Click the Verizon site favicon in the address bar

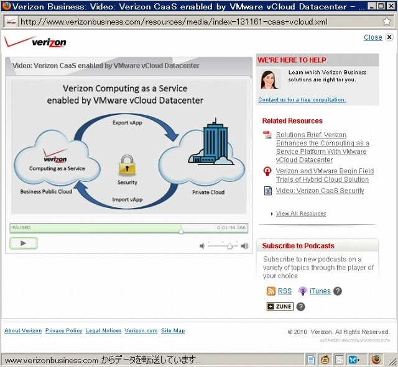coord(11,22)
